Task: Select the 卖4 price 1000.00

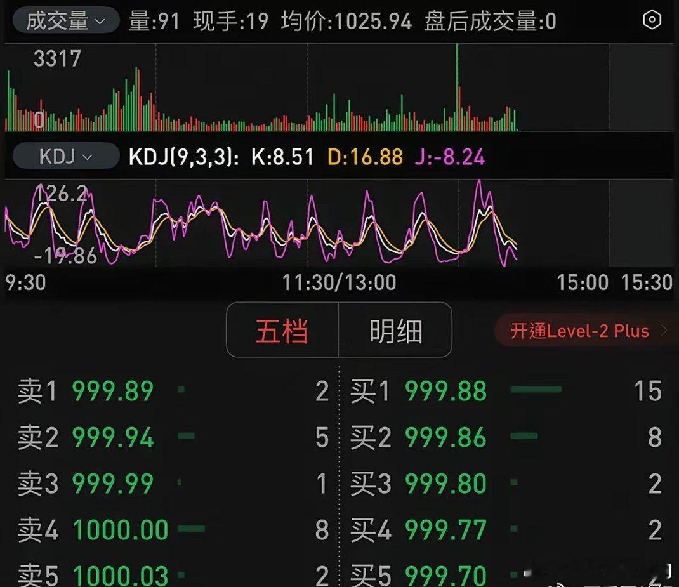Action: tap(121, 530)
